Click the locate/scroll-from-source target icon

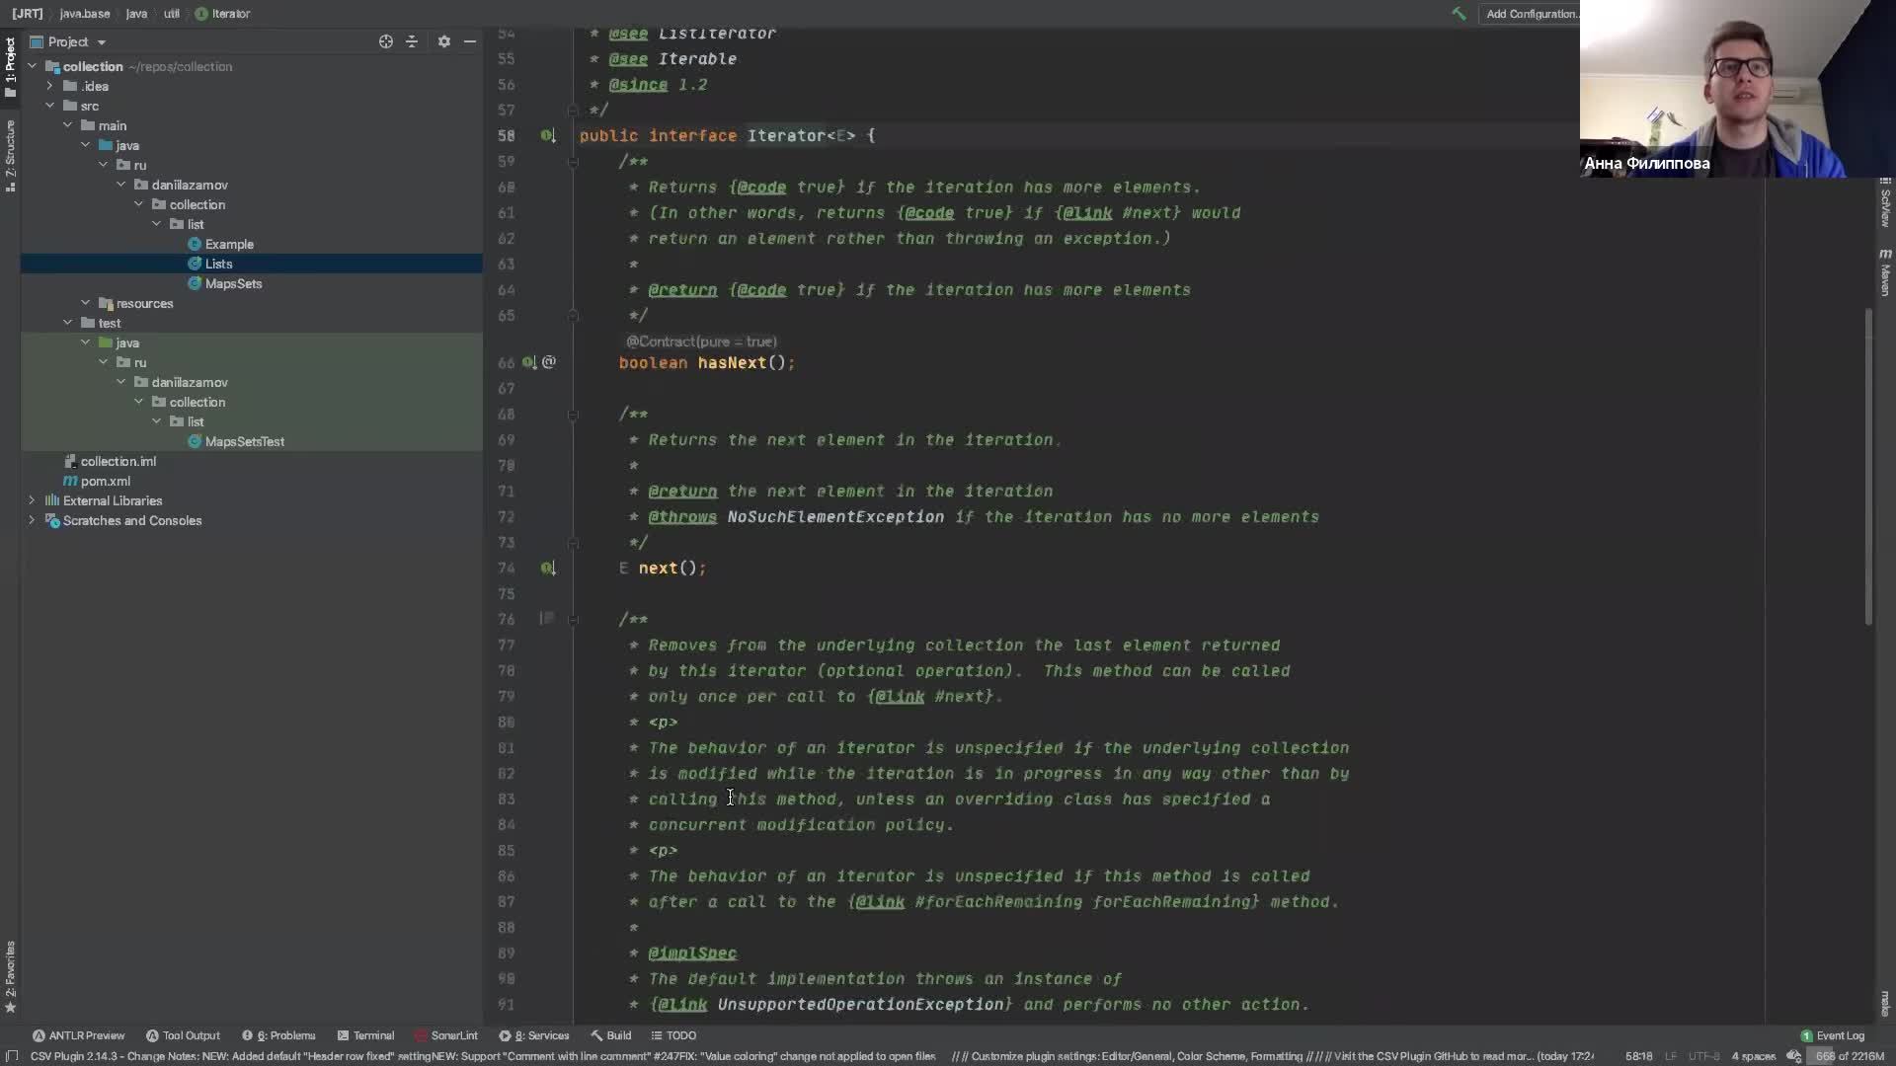tap(386, 41)
